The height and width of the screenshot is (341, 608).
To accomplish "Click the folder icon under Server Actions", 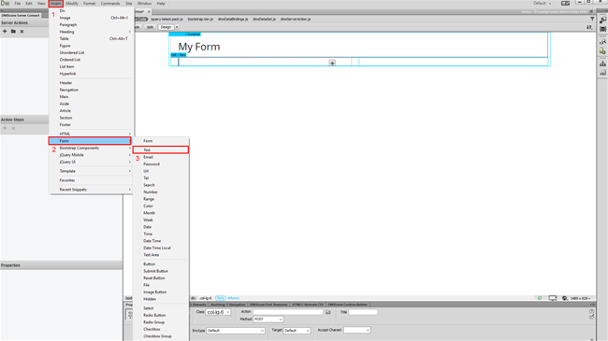I will pyautogui.click(x=13, y=32).
